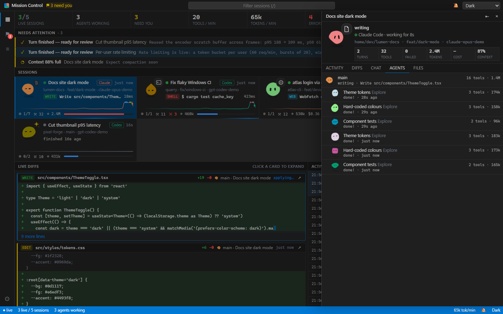The width and height of the screenshot is (503, 314).
Task: Switch to the Activity tab
Action: (x=335, y=68)
